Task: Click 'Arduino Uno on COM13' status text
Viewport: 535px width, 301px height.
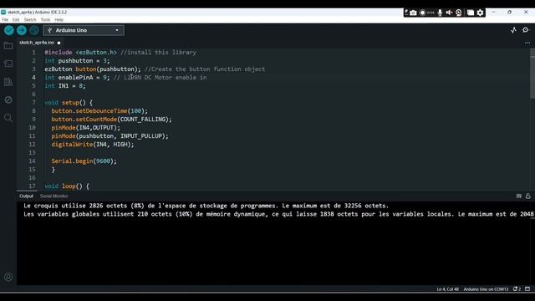Action: [486, 289]
